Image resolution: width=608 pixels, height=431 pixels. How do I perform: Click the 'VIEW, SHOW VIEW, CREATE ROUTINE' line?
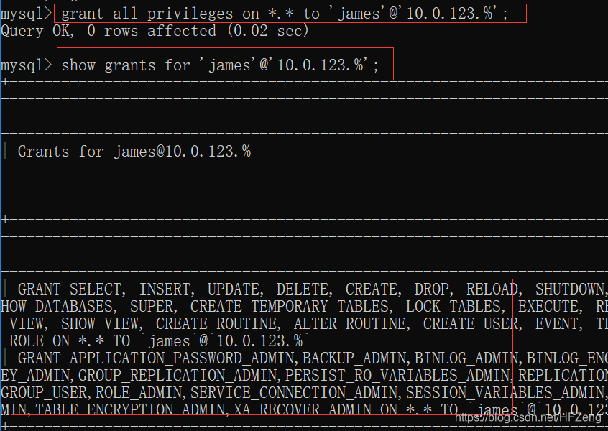[x=308, y=324]
